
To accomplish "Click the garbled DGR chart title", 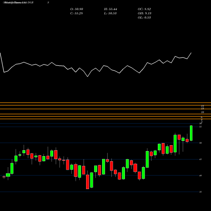I will (x=18, y=3).
